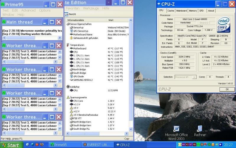
Task: Select the 1. CPU / 1. Kern icon
Action: 71,55
